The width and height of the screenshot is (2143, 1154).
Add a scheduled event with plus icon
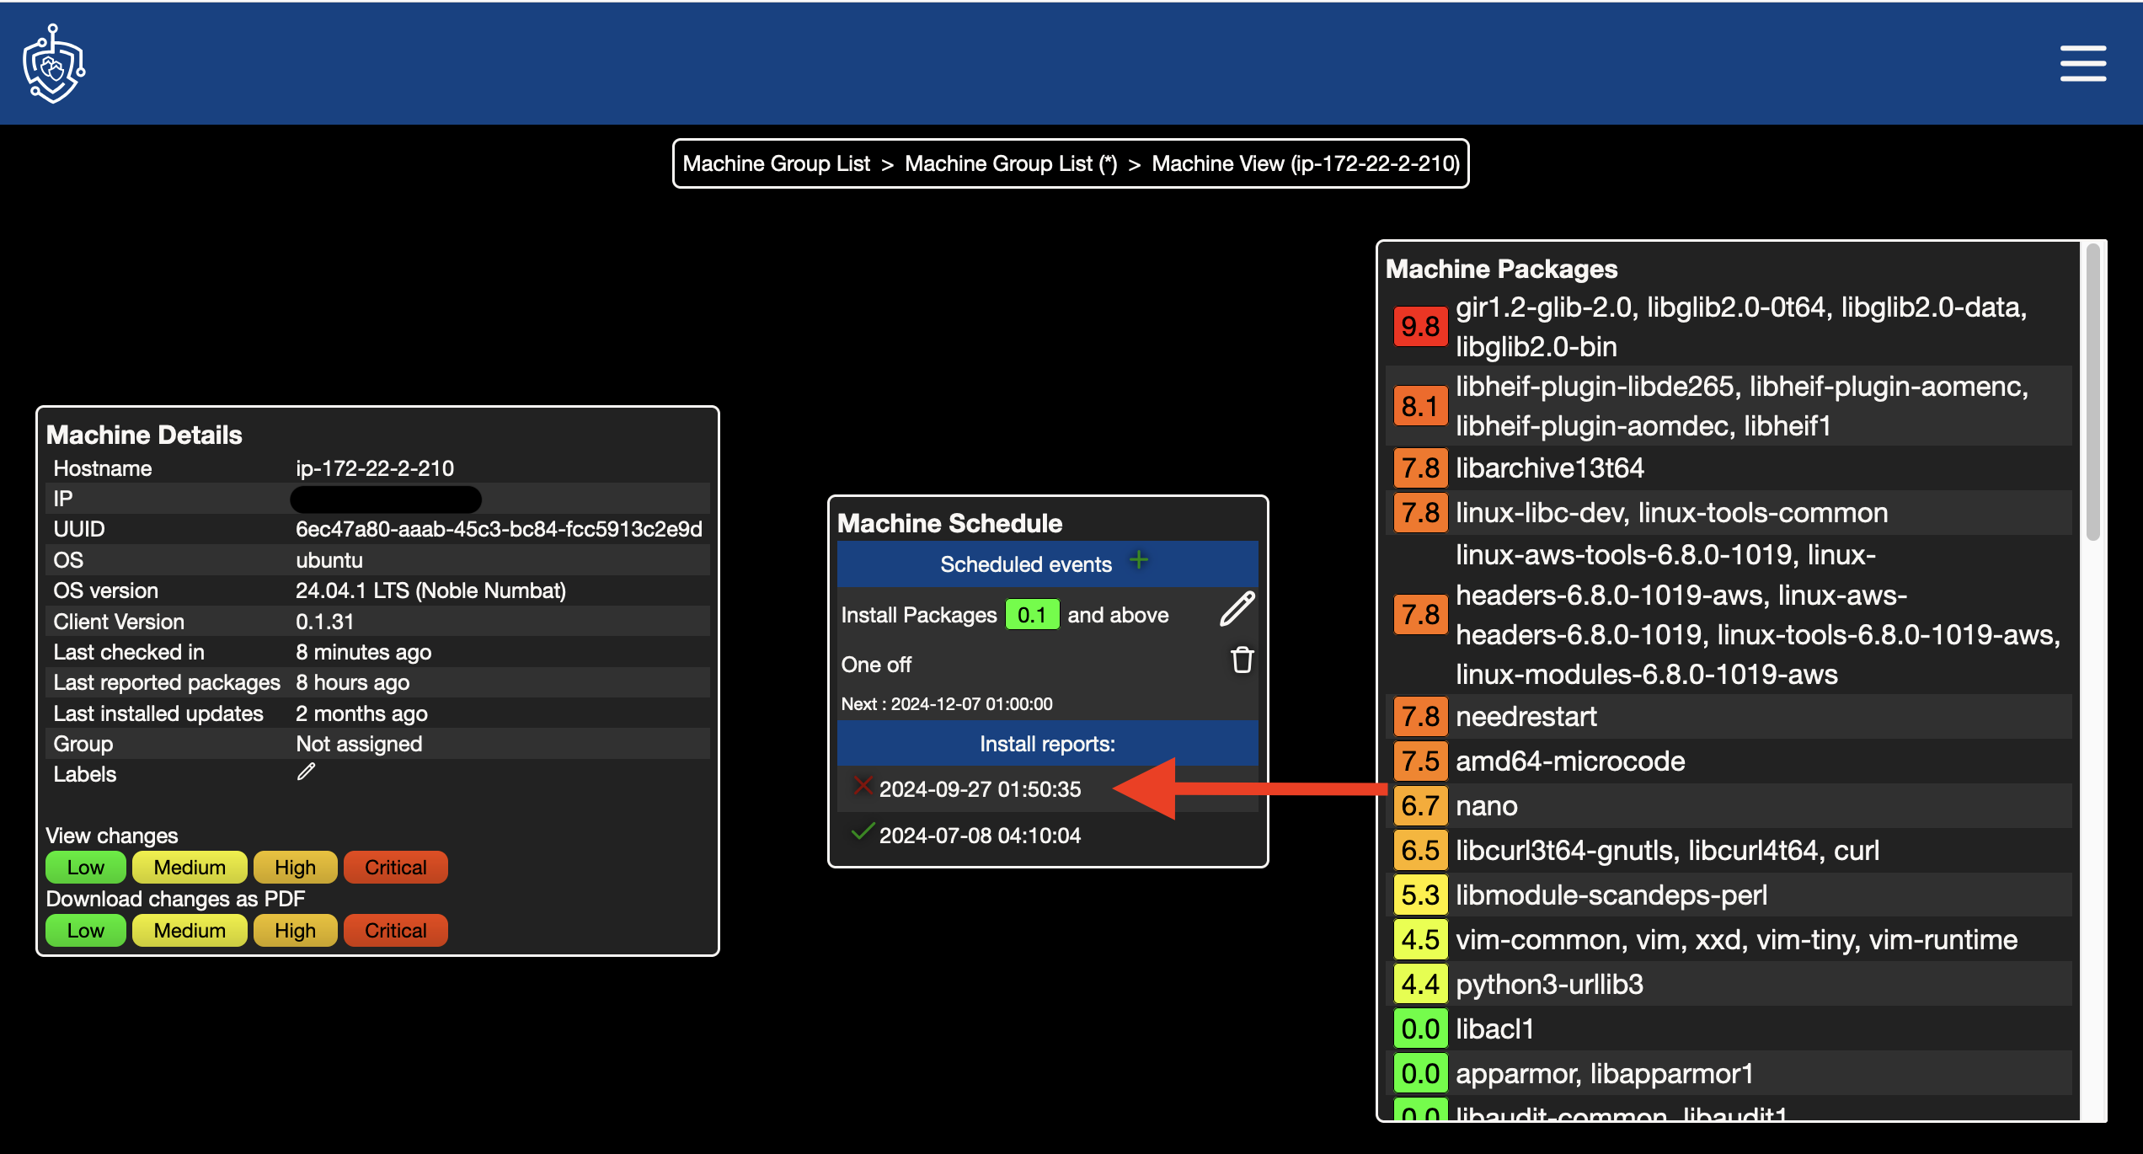[x=1139, y=560]
